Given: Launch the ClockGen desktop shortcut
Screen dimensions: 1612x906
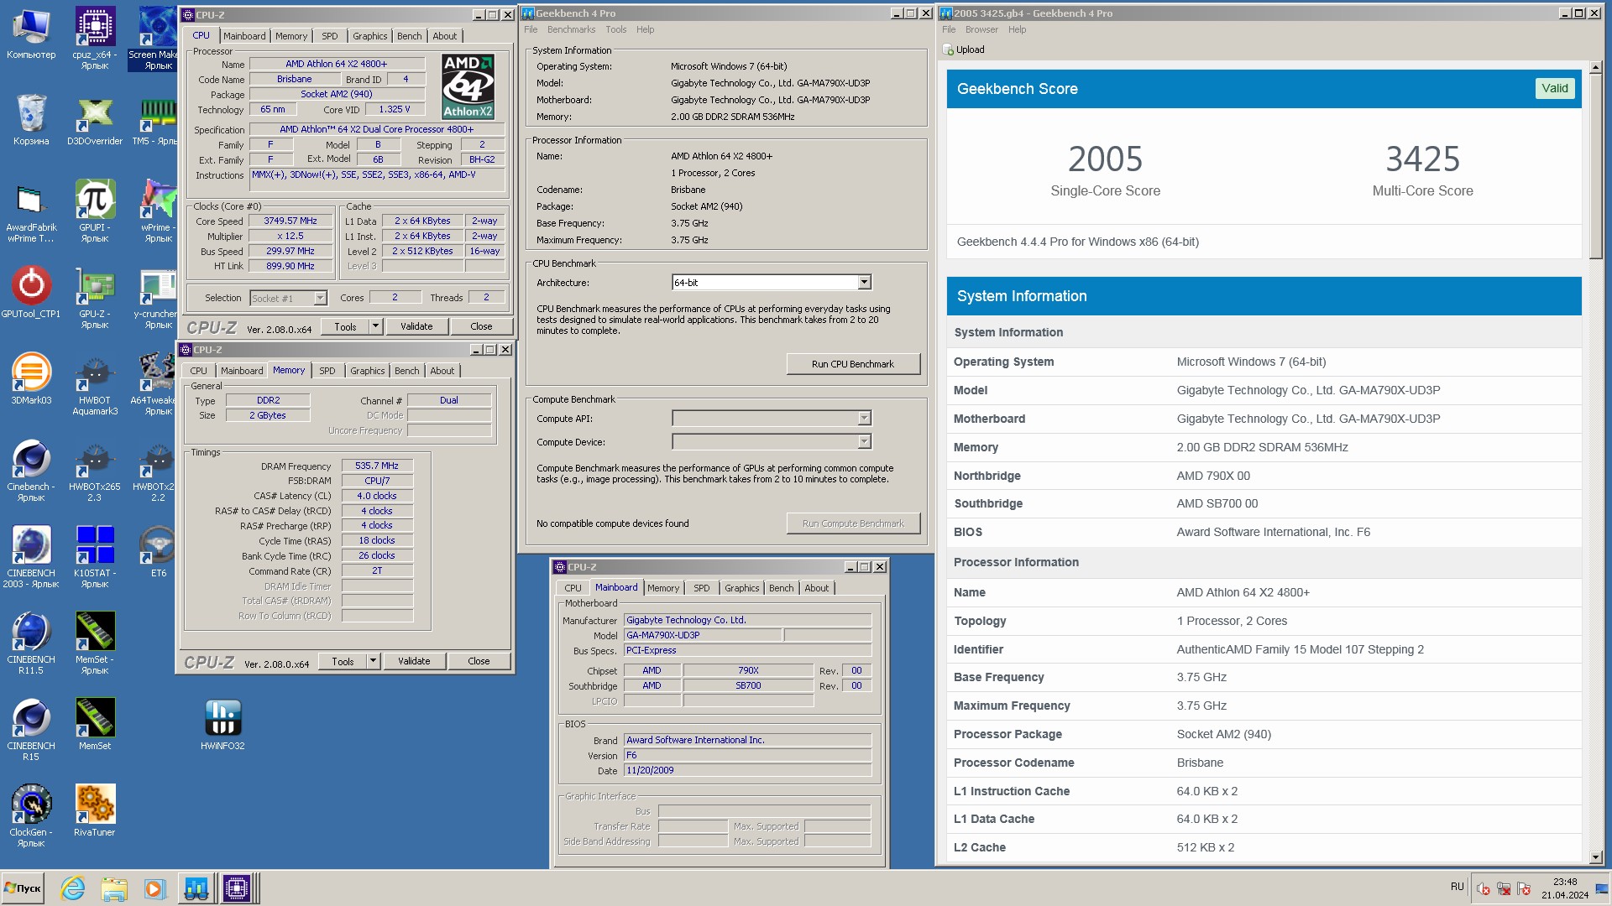Looking at the screenshot, I should 31,816.
